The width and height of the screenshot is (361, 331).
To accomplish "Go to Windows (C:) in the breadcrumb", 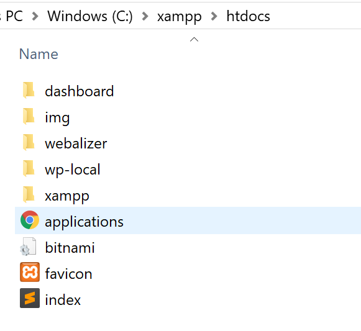I will pyautogui.click(x=90, y=16).
